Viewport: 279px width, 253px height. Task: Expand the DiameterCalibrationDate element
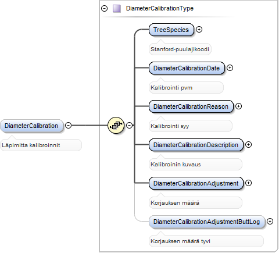[230, 68]
